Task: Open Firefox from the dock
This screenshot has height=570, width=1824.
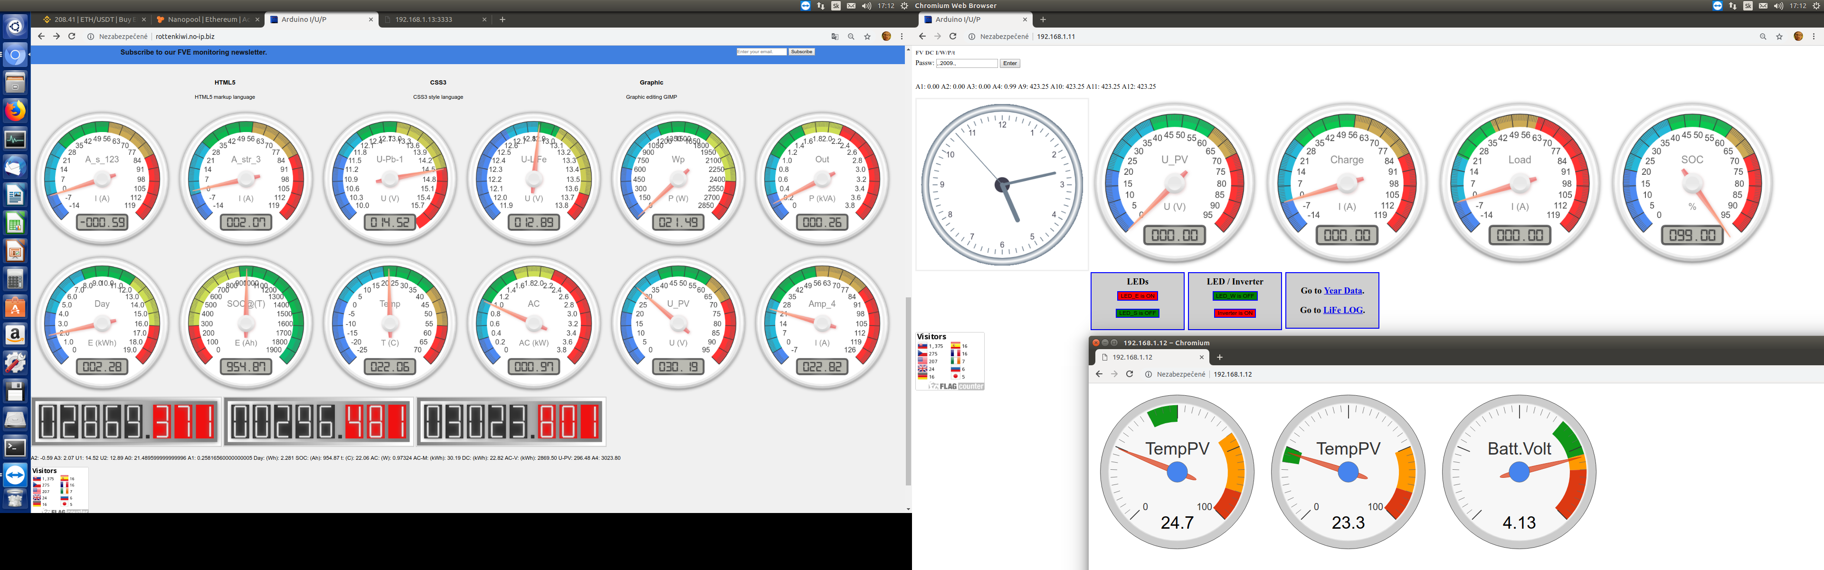Action: click(x=15, y=111)
